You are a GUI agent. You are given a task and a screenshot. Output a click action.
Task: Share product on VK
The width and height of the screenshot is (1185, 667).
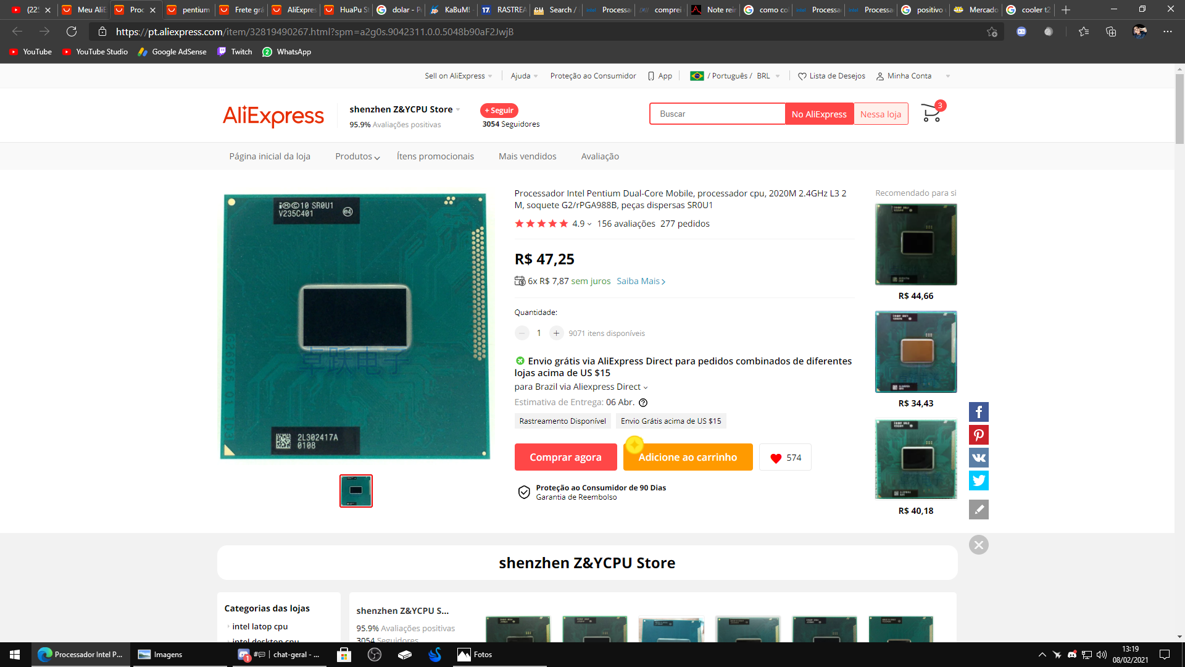(x=979, y=458)
